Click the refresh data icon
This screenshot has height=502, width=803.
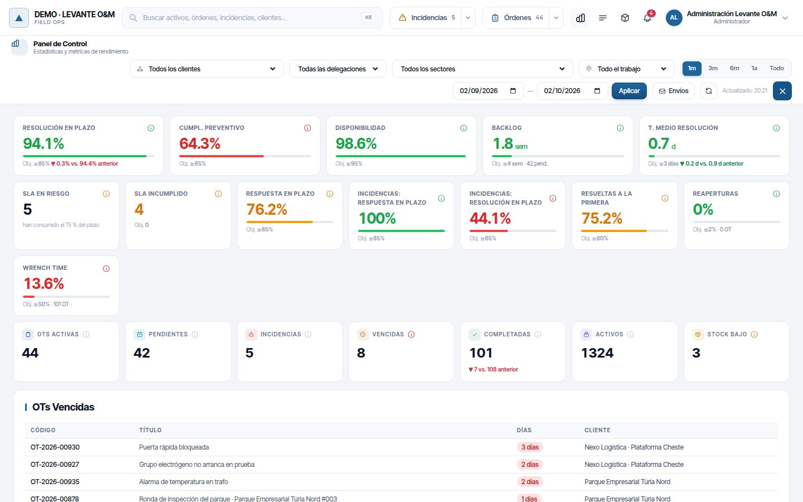709,91
